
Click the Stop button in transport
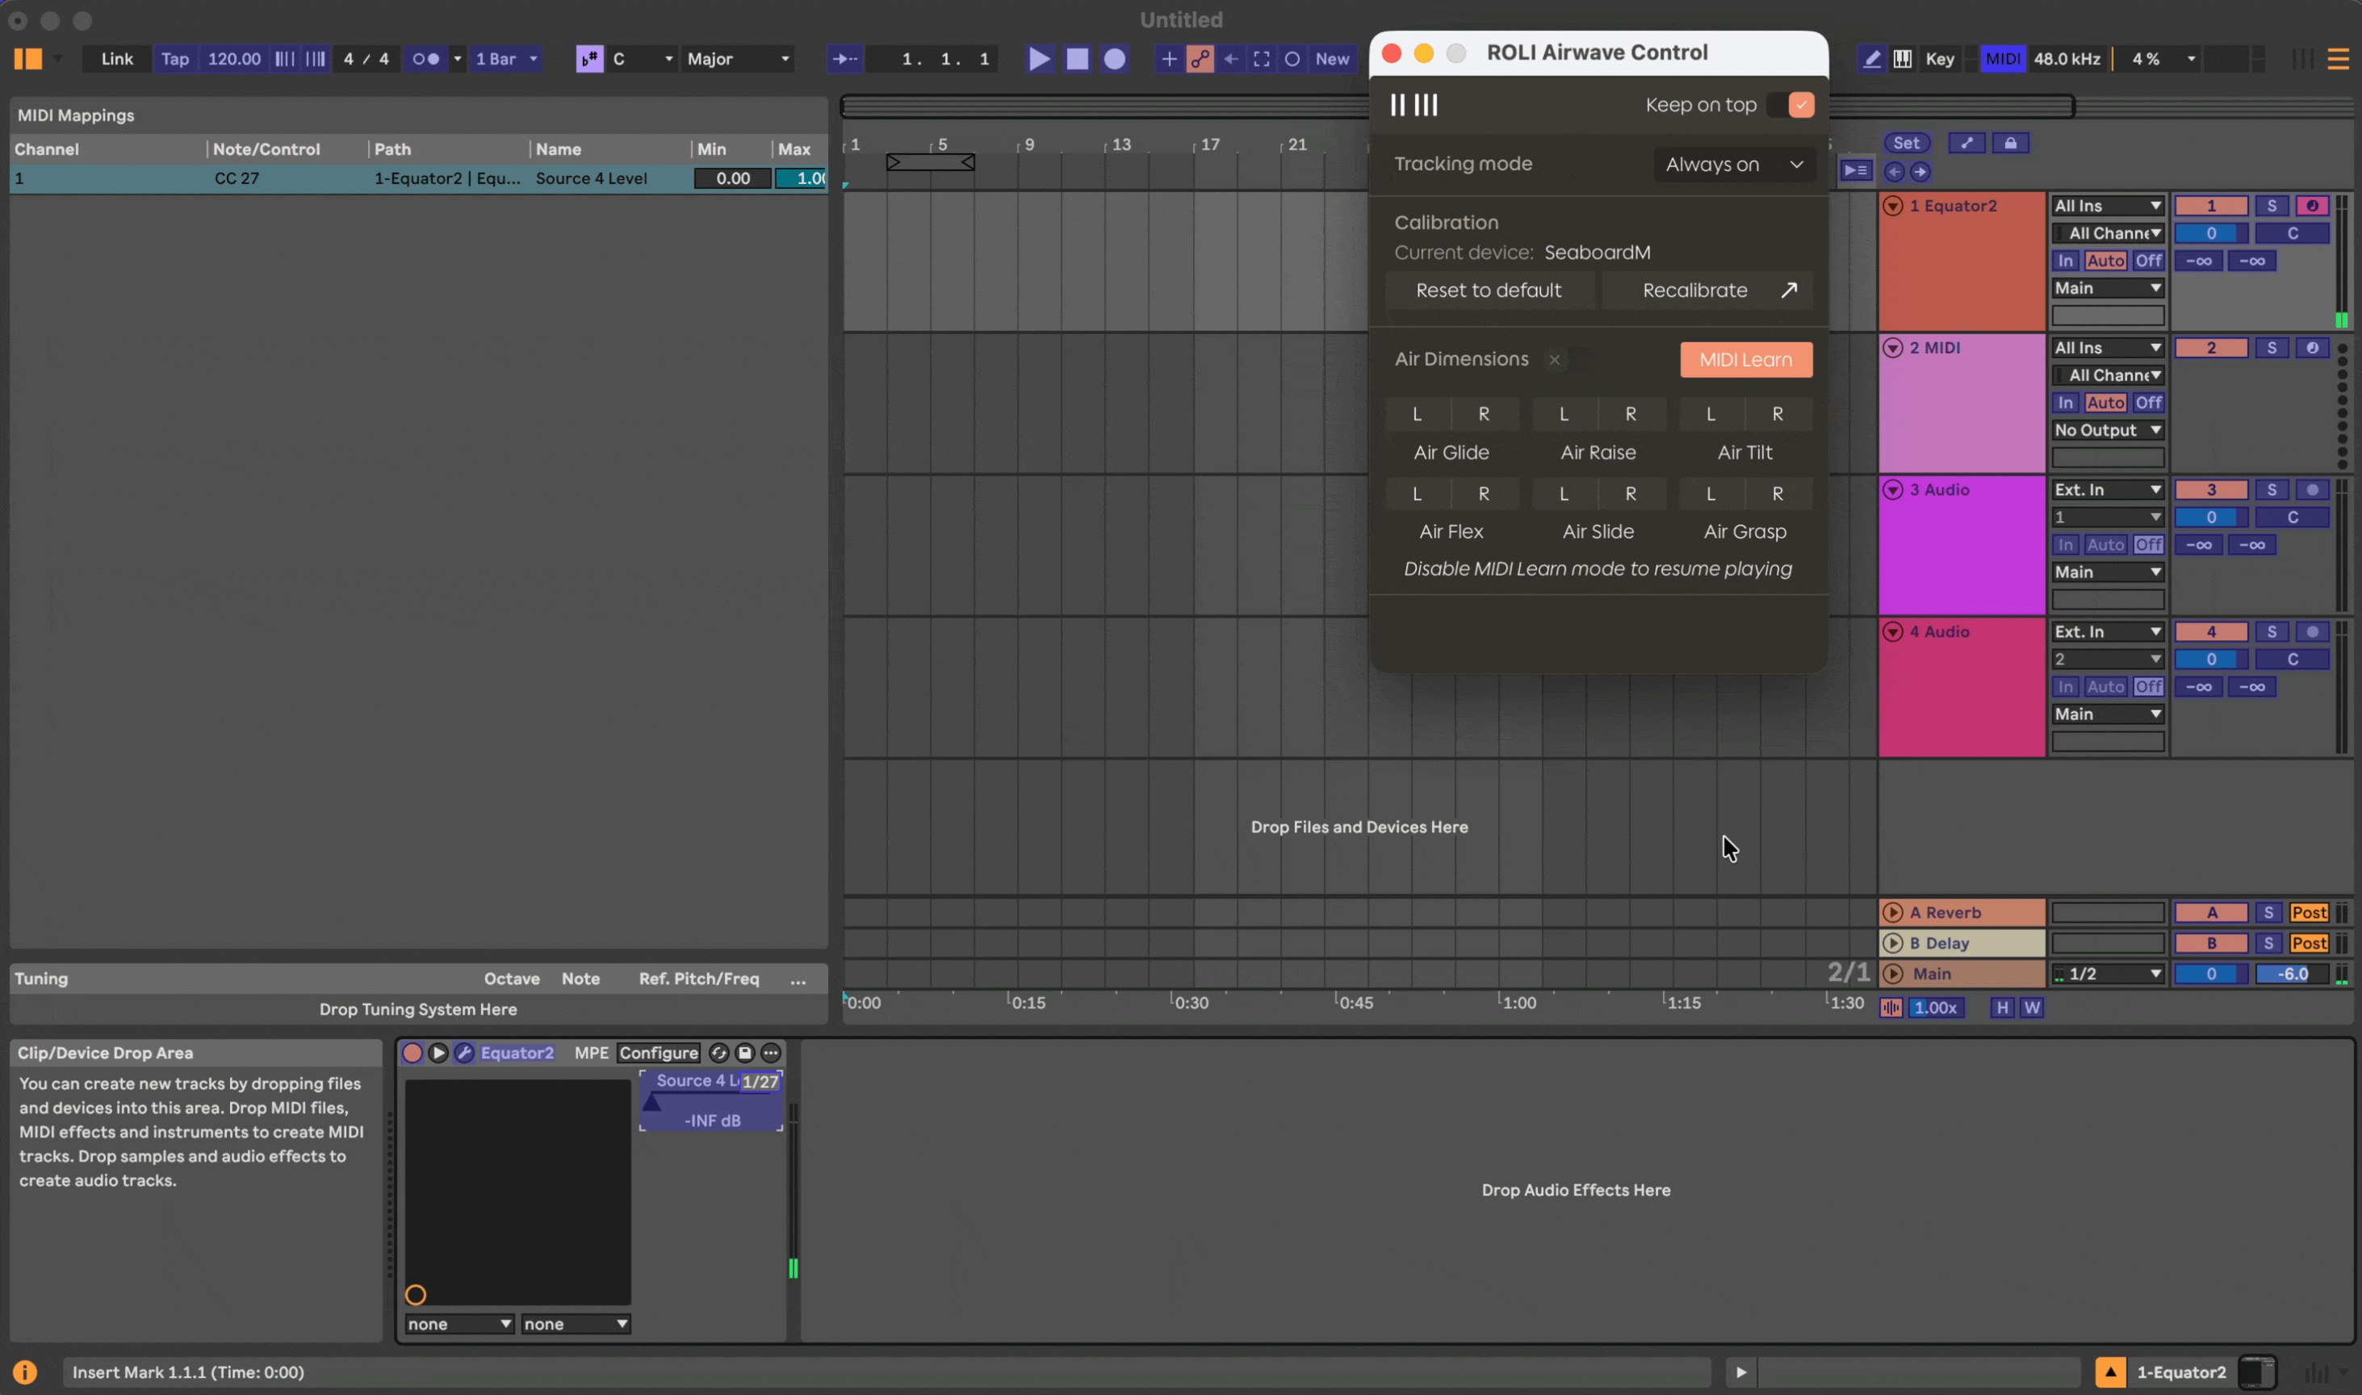[1077, 58]
